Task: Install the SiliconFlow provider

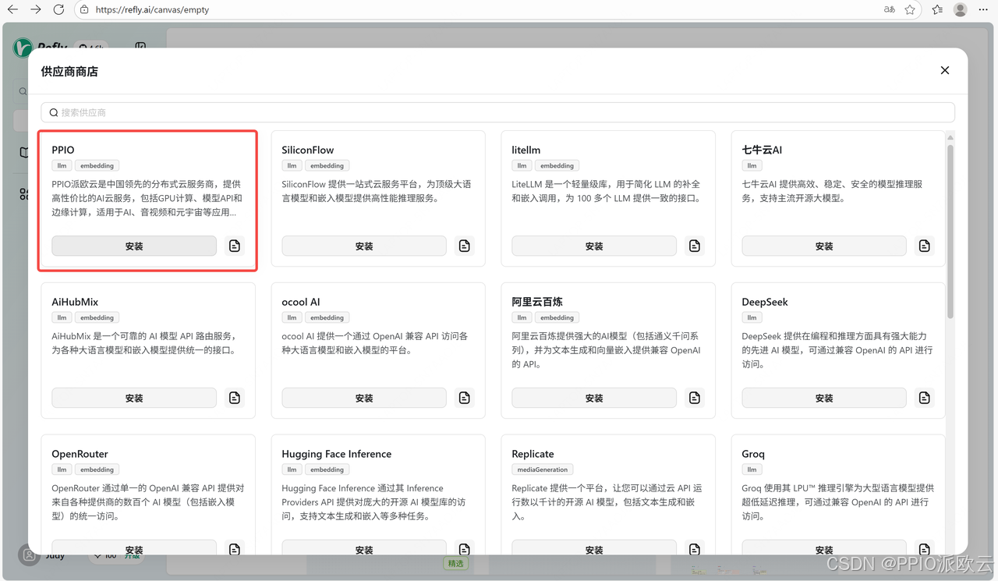Action: 364,246
